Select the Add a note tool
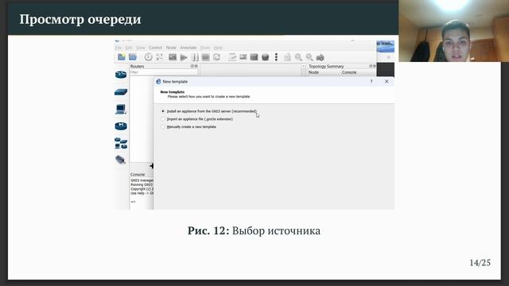This screenshot has width=509, height=286. (x=232, y=57)
